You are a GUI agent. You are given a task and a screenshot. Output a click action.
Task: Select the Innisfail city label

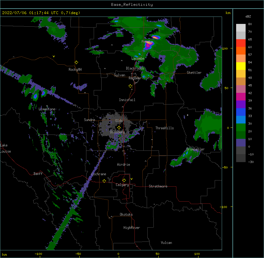pyautogui.click(x=127, y=100)
